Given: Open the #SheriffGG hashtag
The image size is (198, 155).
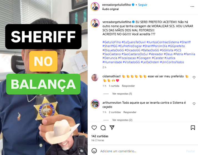Looking at the screenshot, I should click(110, 46).
